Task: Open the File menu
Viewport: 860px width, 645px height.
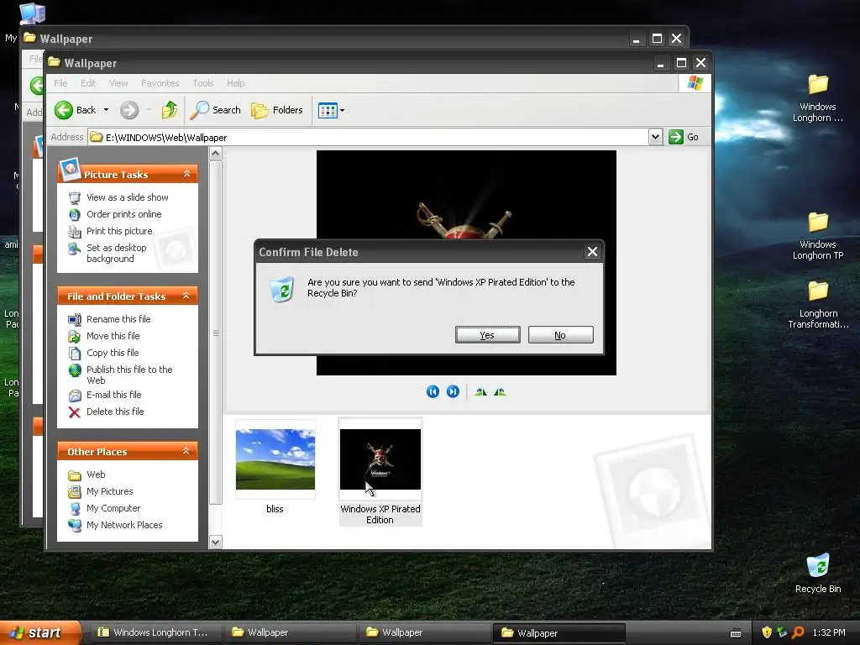Action: (x=60, y=83)
